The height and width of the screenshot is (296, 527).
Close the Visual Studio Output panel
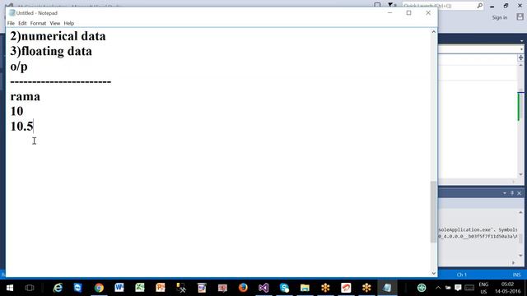[x=520, y=193]
